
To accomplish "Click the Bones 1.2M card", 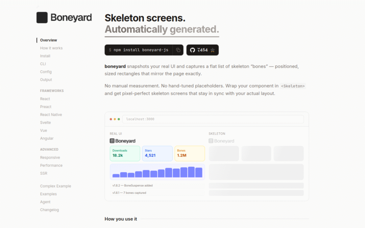I will tap(190, 154).
